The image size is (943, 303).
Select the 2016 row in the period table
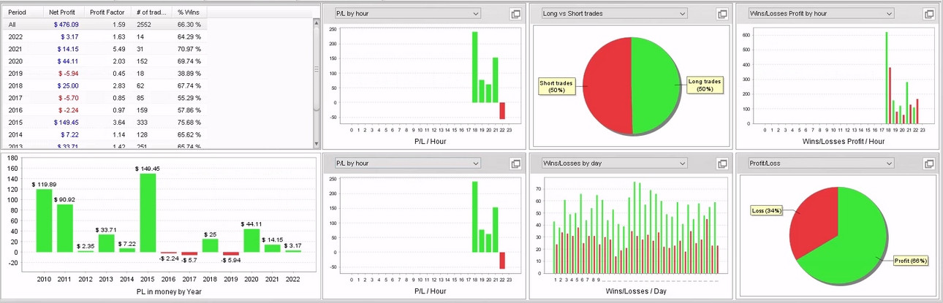pyautogui.click(x=105, y=111)
